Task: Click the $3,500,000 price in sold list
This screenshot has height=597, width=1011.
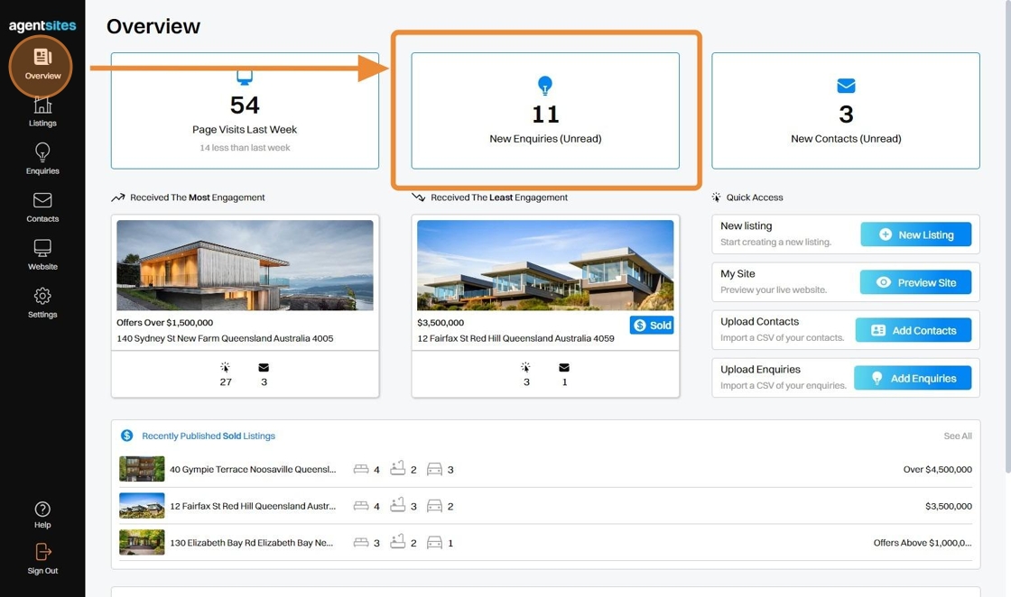Action: point(949,506)
